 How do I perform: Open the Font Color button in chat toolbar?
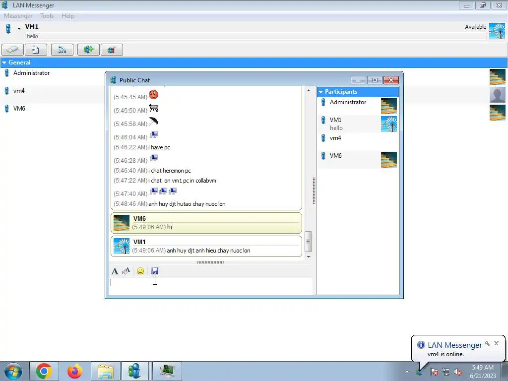(126, 271)
